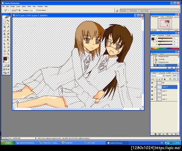Screen dimensions: 182x151
Task: Reset default foreground and background colors
Action: 4,62
